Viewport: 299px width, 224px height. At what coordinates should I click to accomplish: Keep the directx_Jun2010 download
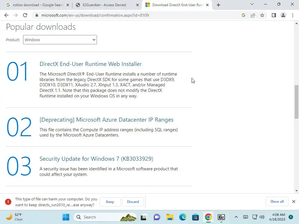point(110,202)
